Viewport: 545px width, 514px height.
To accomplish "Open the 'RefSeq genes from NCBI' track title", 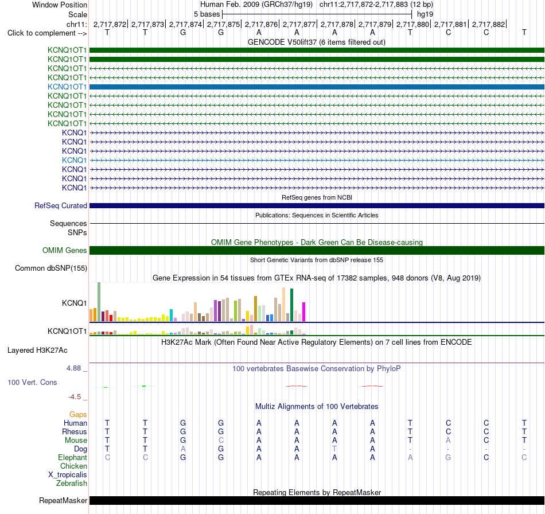I will coord(317,197).
